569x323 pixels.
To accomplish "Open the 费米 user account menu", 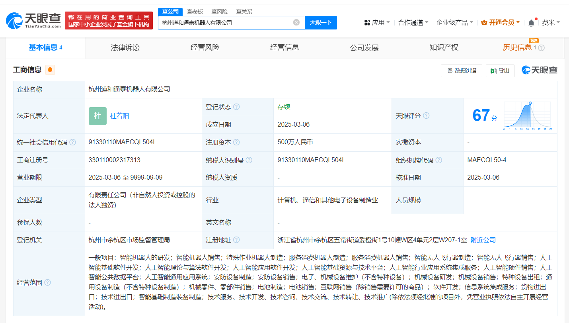I will click(551, 23).
